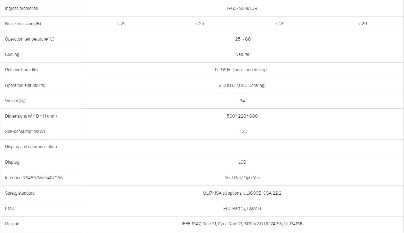Select the 2,000 Derating altitude value
Viewport: 404px width, 233px height.
242,86
